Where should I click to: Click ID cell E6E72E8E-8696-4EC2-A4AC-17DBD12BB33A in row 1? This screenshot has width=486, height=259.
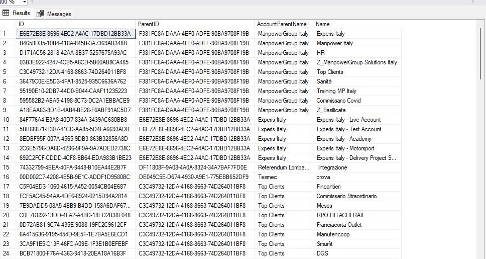(76, 34)
